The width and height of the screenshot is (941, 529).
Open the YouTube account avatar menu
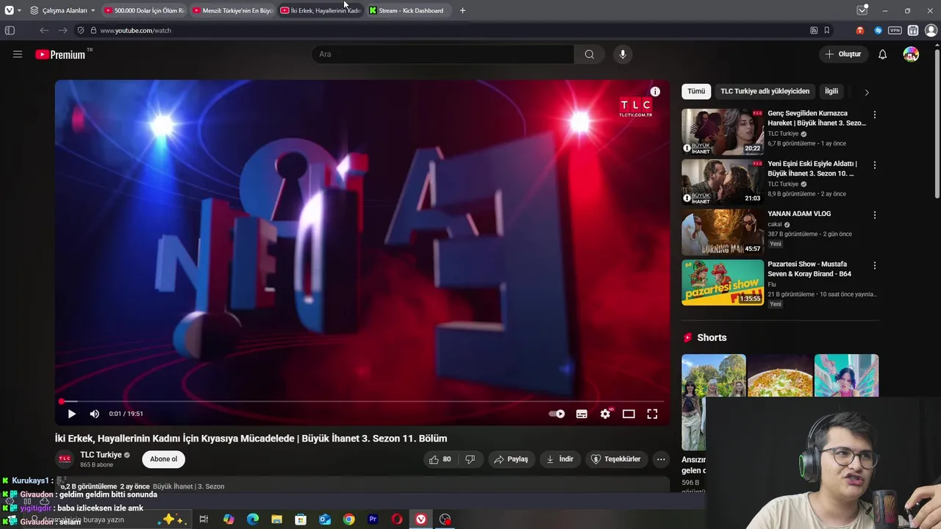pos(911,54)
